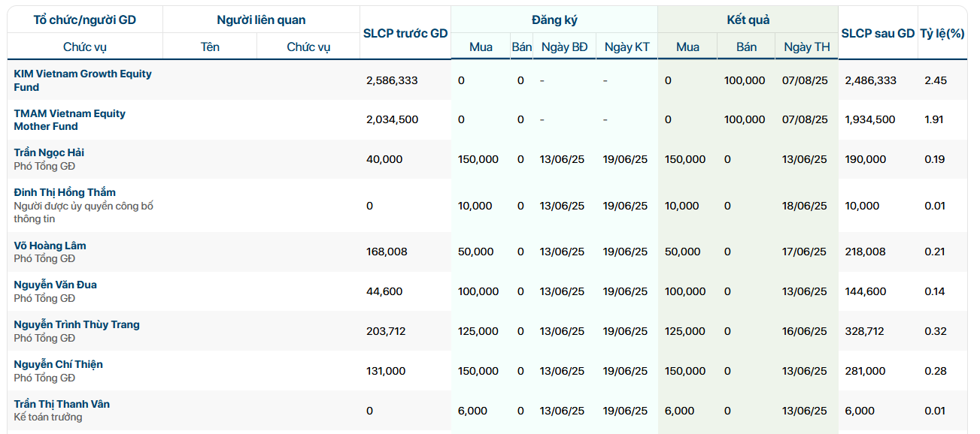
Task: Click the Ngày TH column header
Action: point(806,47)
